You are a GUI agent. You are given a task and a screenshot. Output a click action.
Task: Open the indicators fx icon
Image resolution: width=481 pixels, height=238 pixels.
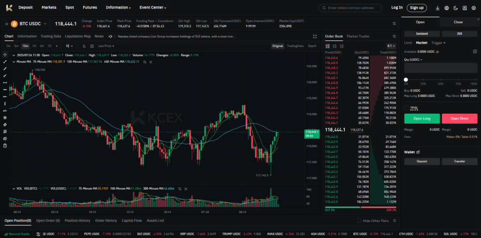point(84,46)
